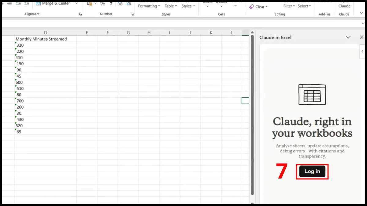Screen dimensions: 367x206
Task: Click the Open Claude ribbon button
Action: tap(344, 4)
